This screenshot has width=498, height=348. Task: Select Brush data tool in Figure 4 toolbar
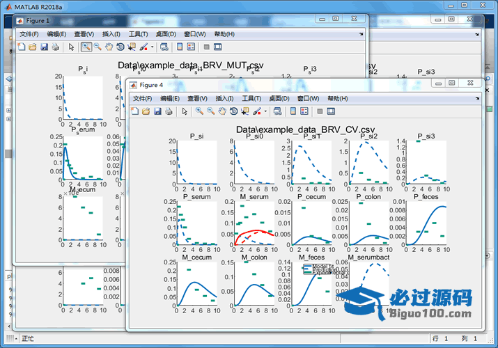[257, 111]
